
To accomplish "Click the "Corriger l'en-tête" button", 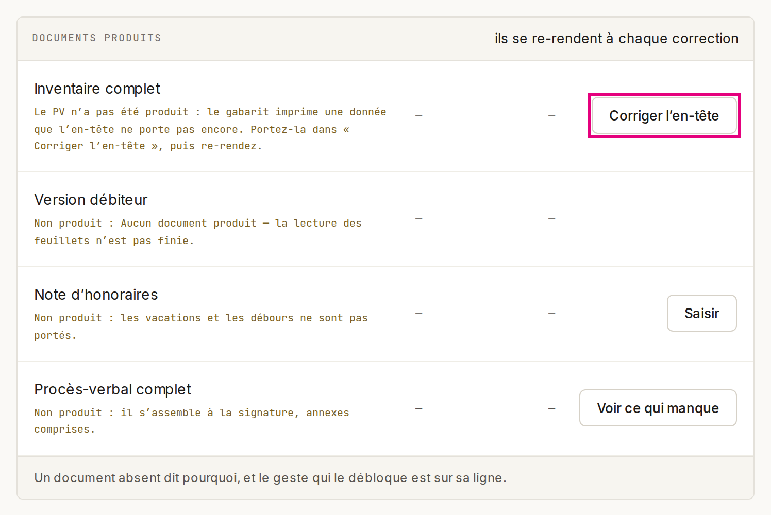I will tap(664, 115).
